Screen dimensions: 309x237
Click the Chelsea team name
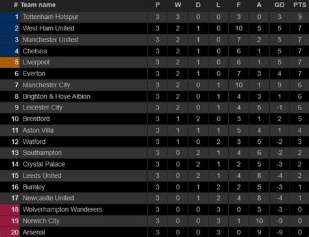point(35,51)
